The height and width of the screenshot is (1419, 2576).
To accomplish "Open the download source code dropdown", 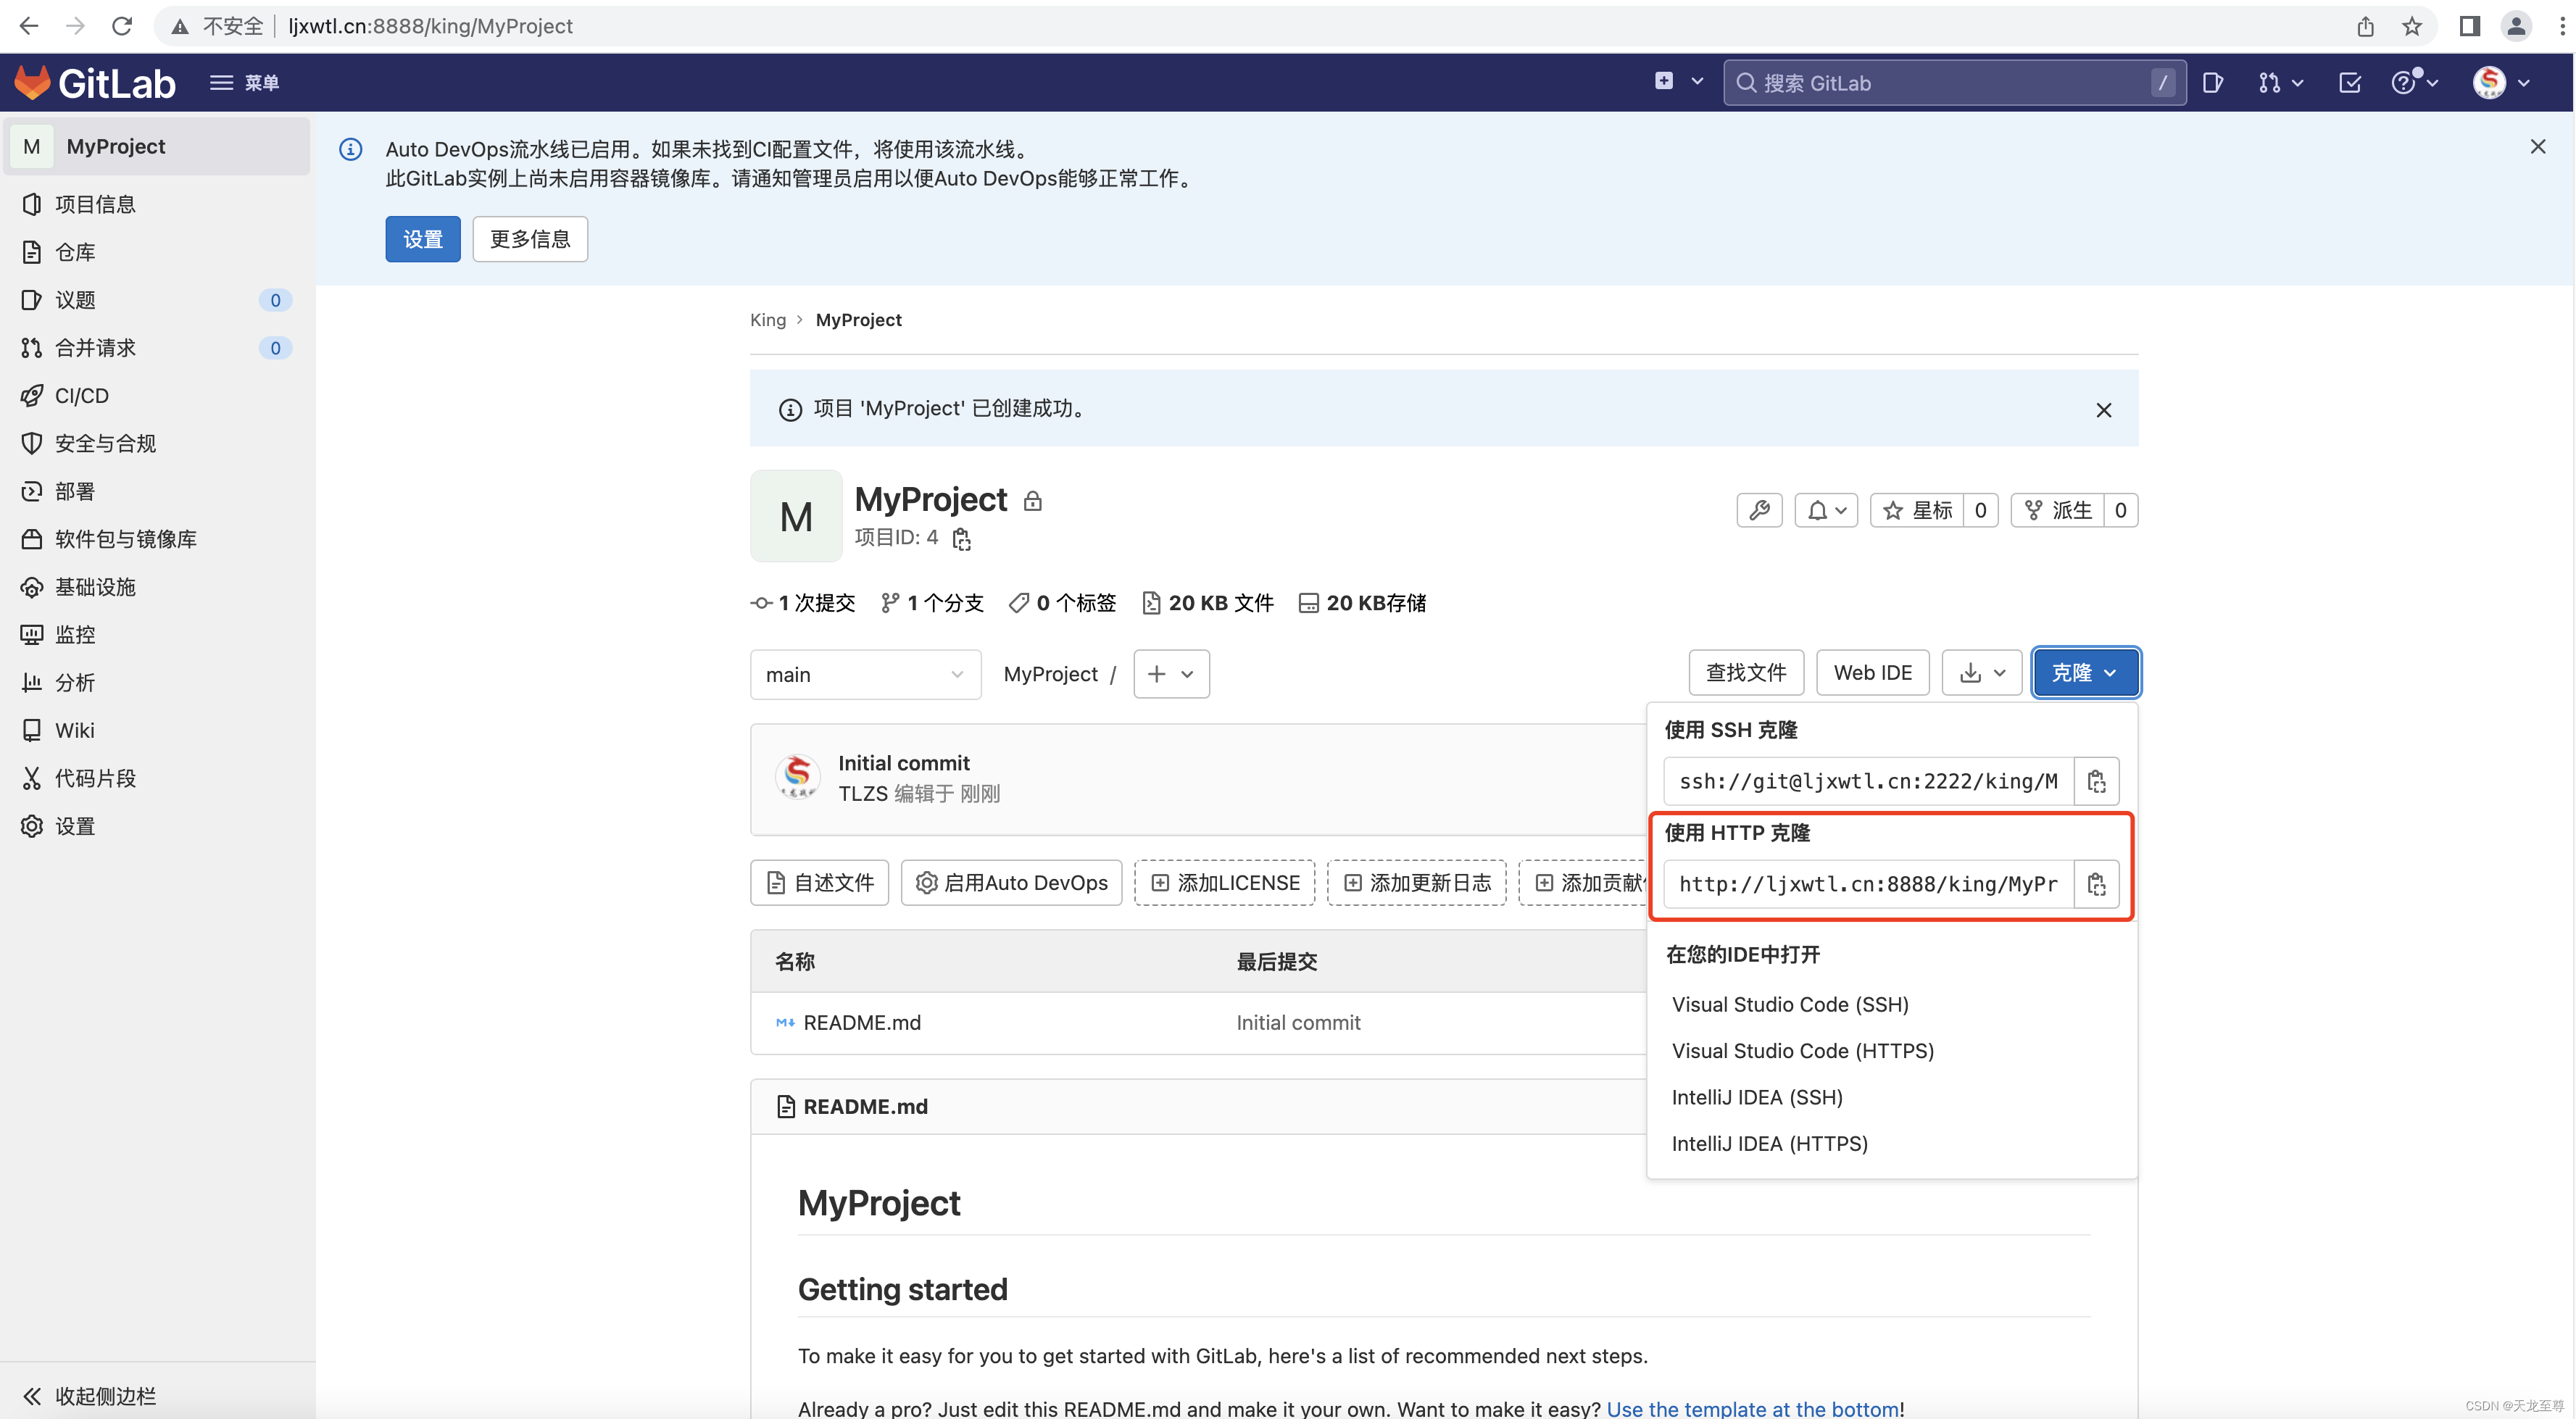I will (x=1982, y=673).
